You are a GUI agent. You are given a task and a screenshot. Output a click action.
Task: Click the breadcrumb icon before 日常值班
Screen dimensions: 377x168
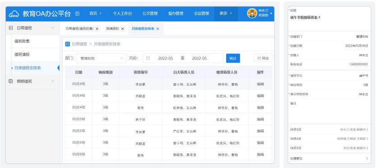click(x=68, y=44)
